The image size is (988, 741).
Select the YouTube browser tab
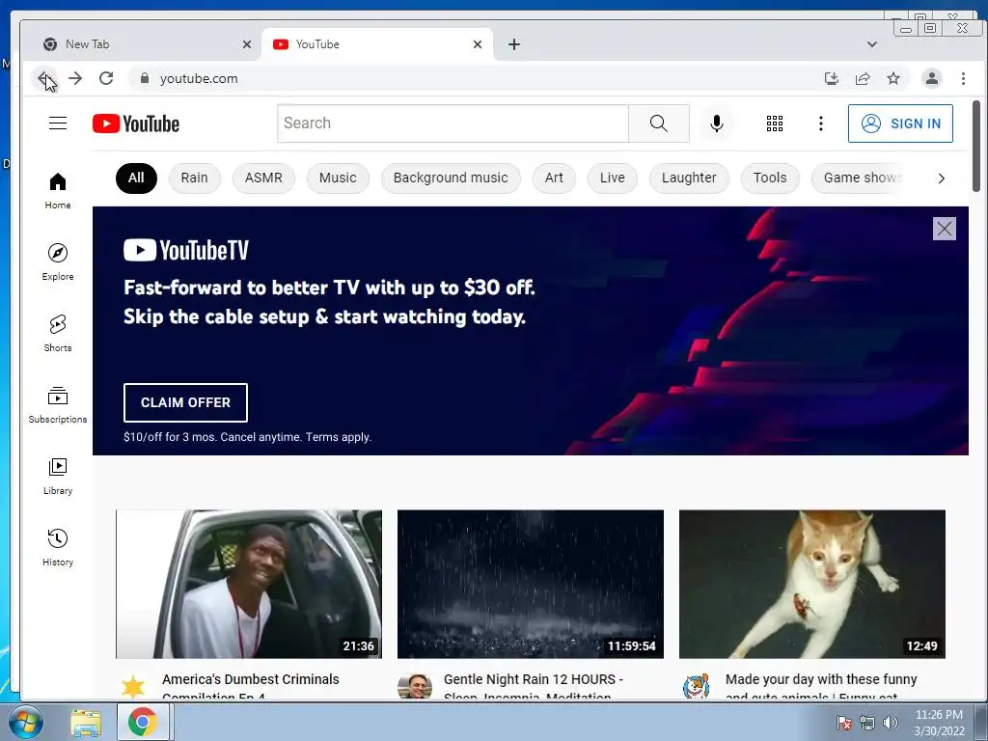(x=377, y=44)
